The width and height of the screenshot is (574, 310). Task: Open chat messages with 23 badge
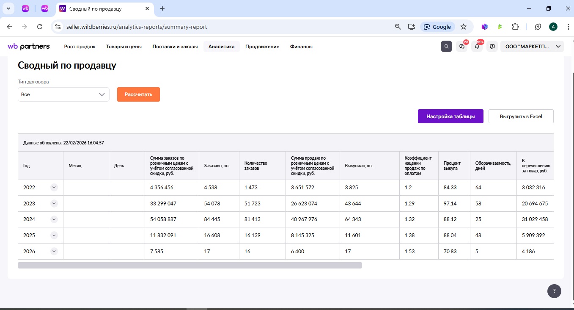point(462,47)
